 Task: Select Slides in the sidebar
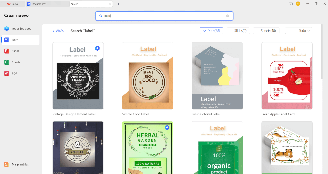coord(20,51)
